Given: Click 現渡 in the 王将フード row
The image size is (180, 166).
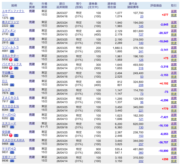Looking at the screenshot, I should (x=174, y=161).
